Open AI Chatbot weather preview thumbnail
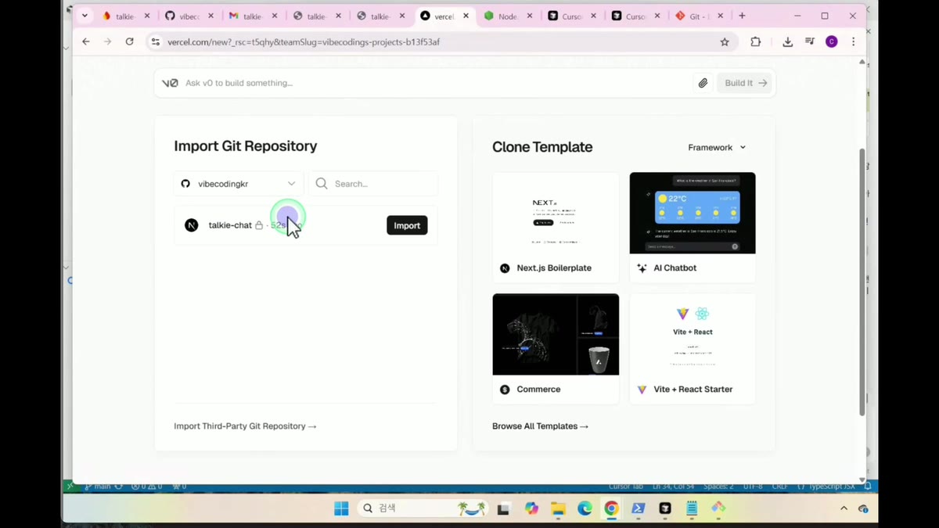Image resolution: width=939 pixels, height=528 pixels. 693,213
